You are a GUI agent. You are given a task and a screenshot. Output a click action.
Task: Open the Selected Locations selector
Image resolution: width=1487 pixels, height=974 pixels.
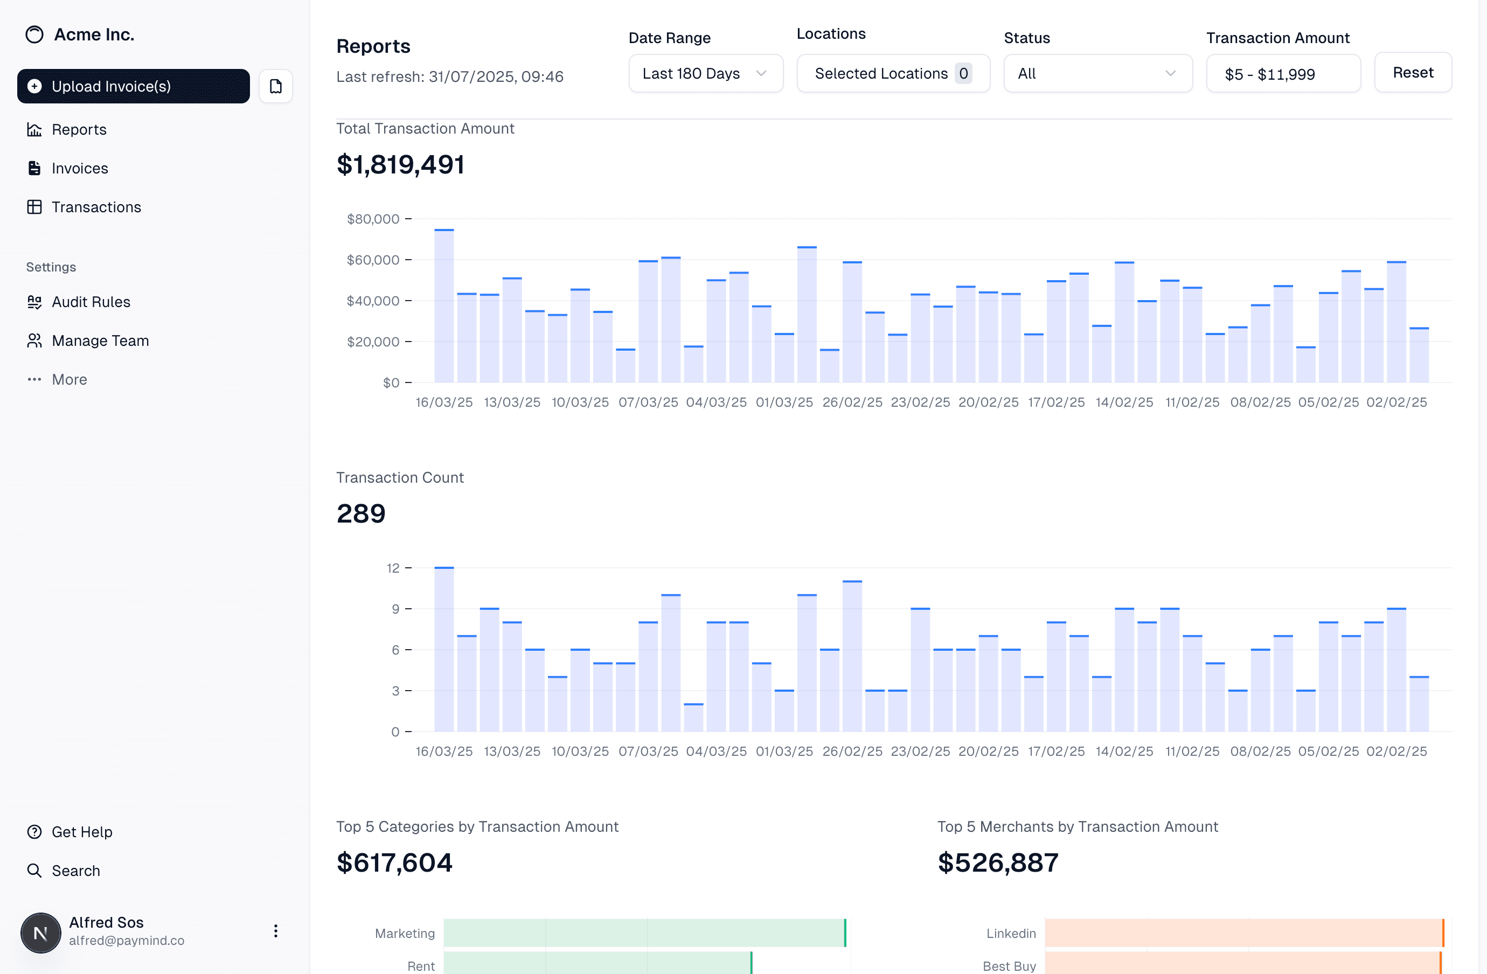coord(893,74)
